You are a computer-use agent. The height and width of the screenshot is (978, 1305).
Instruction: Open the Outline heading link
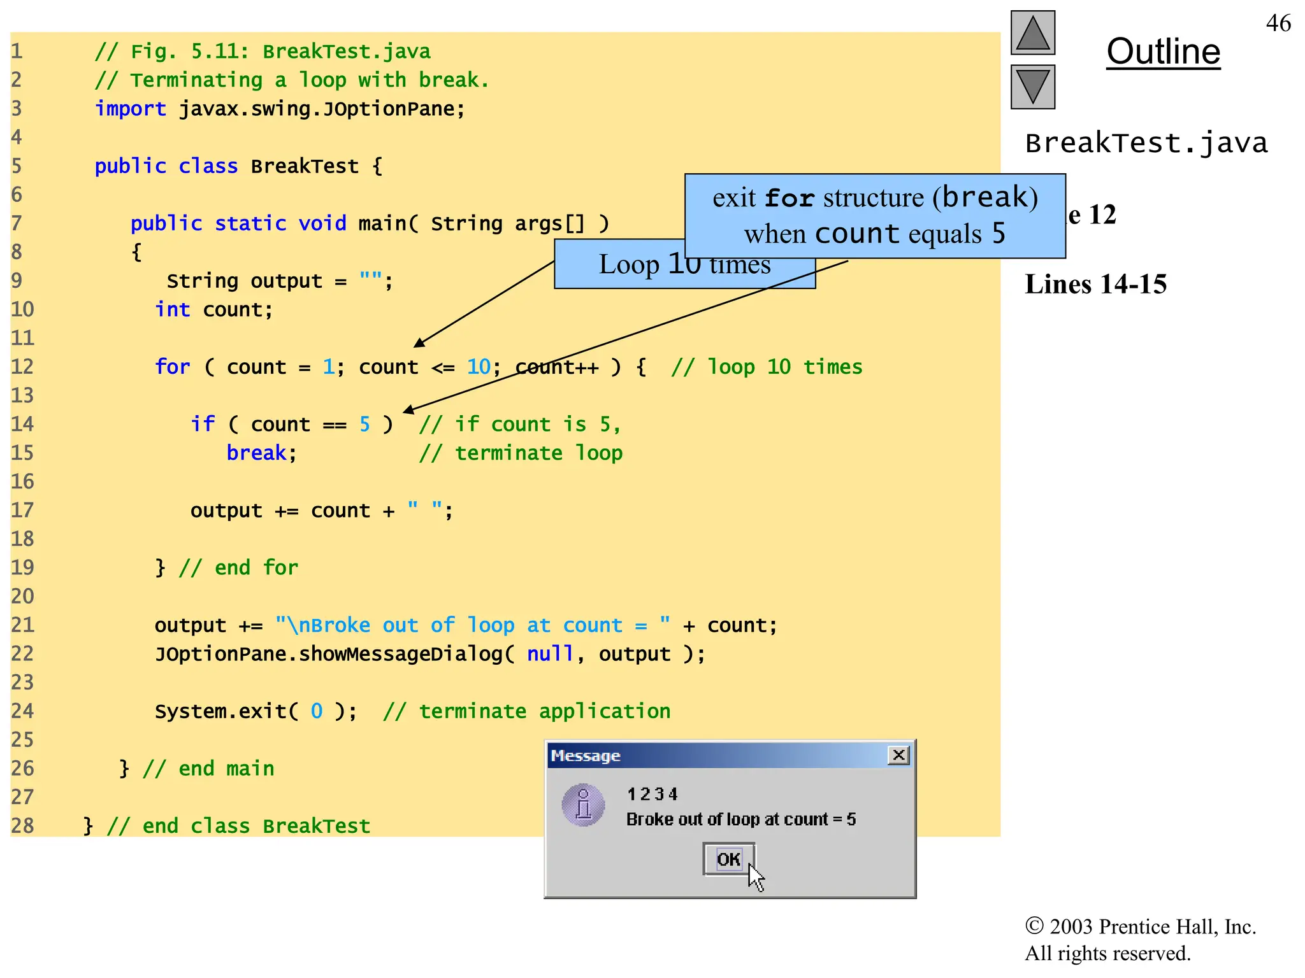(1164, 52)
